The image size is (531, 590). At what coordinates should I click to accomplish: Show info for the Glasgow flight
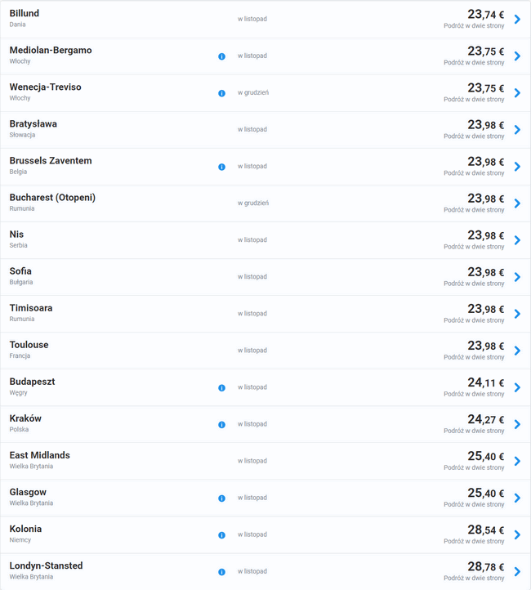click(x=221, y=498)
